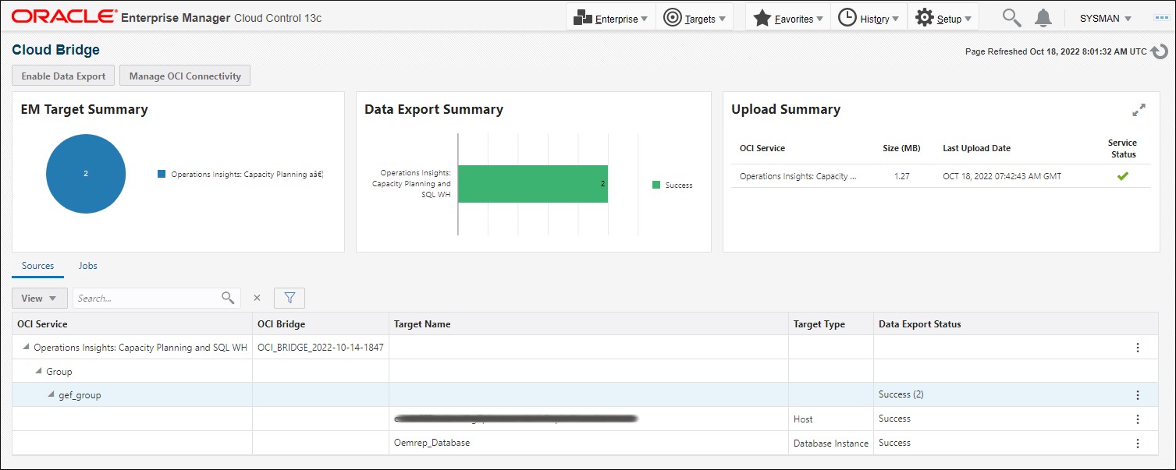1176x470 pixels.
Task: Open the History menu
Action: (869, 18)
